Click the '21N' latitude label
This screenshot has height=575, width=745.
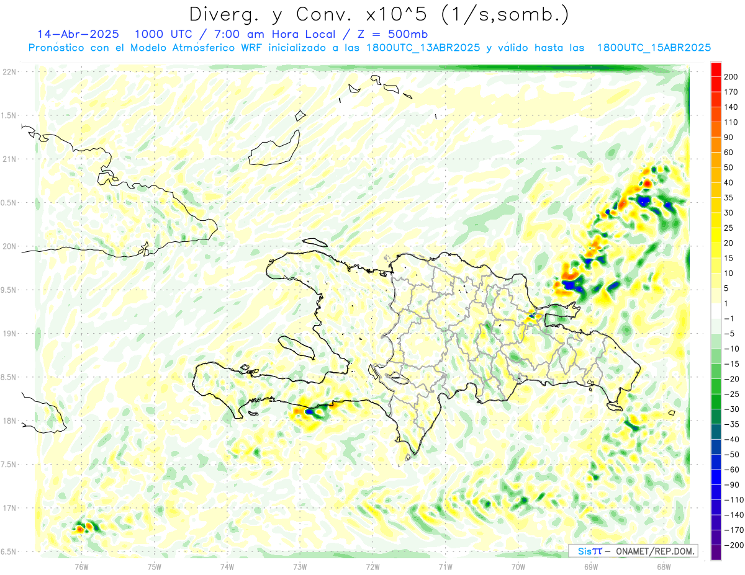point(9,159)
